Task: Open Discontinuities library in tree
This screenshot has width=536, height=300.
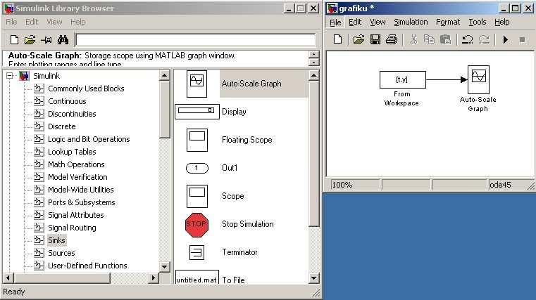Action: tap(72, 114)
